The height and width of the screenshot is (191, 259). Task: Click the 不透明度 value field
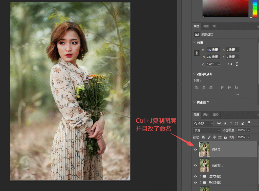point(242,130)
